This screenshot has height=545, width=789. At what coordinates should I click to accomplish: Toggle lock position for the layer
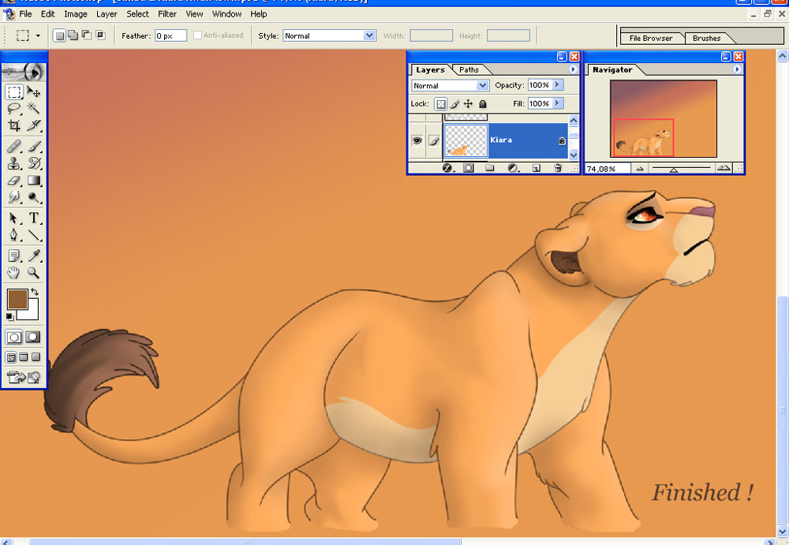coord(469,104)
